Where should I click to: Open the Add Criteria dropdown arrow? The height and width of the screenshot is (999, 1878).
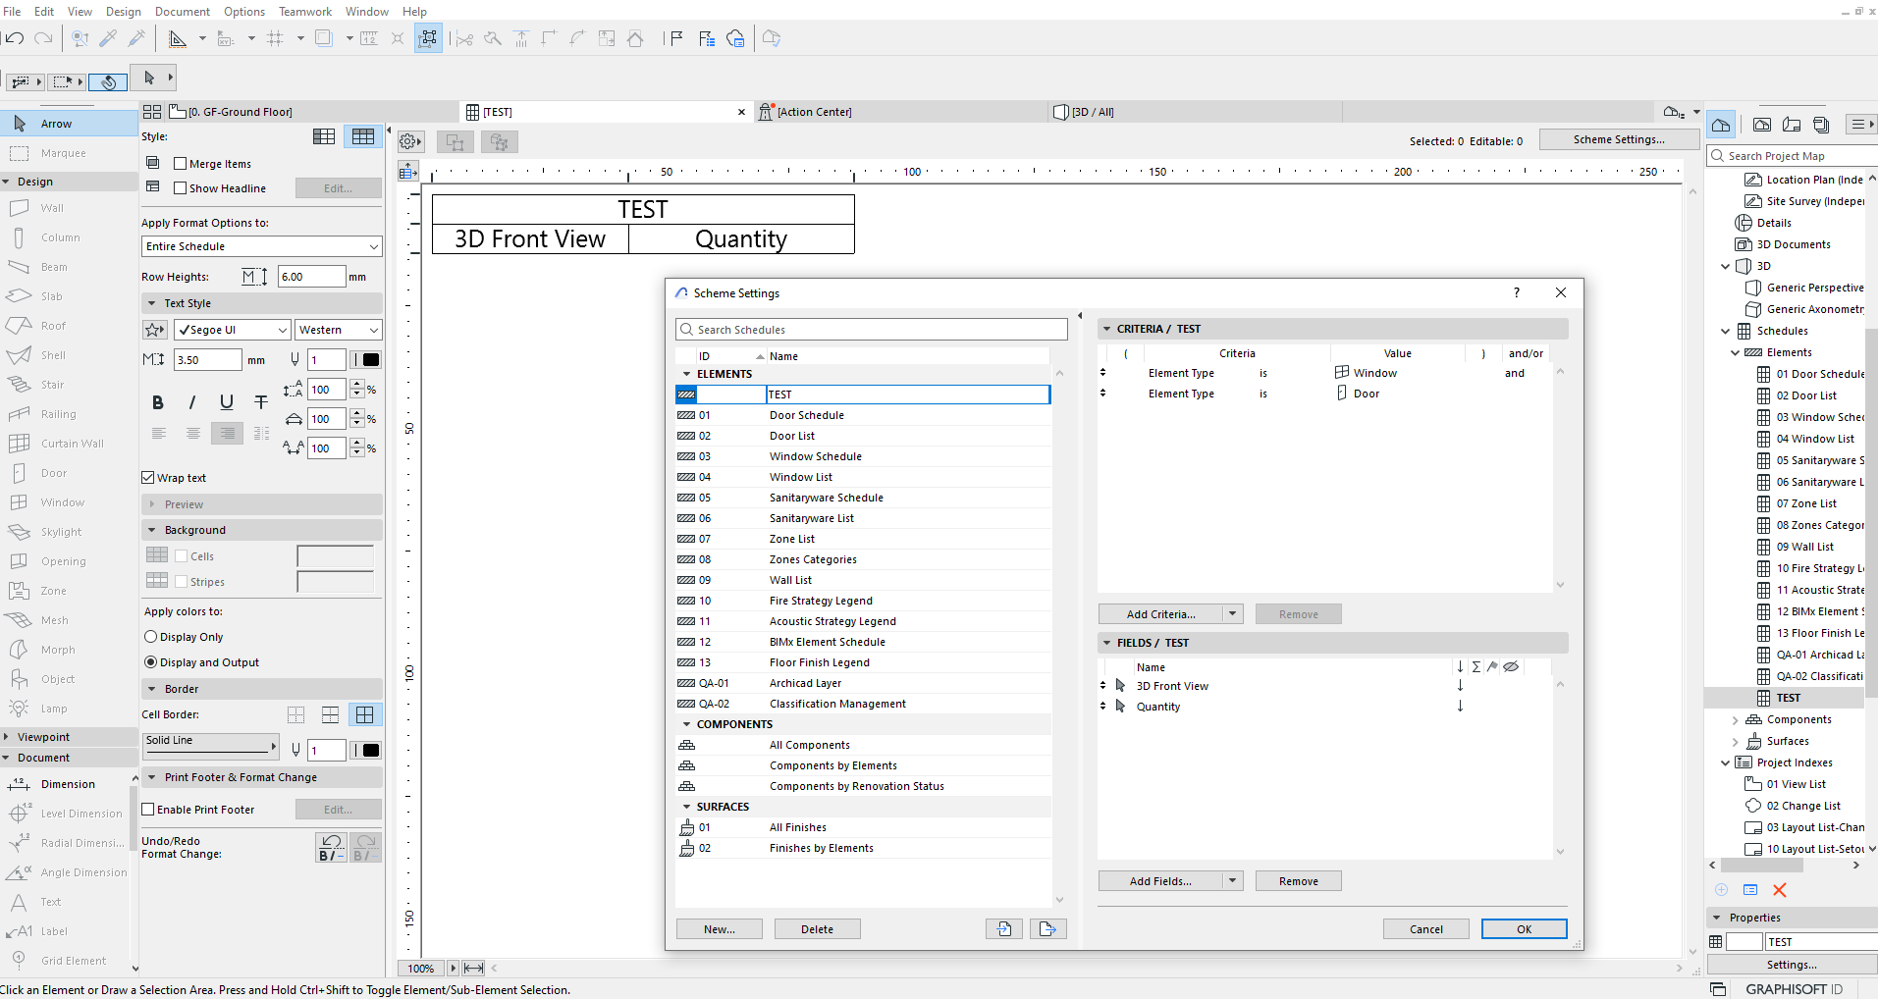click(x=1233, y=614)
